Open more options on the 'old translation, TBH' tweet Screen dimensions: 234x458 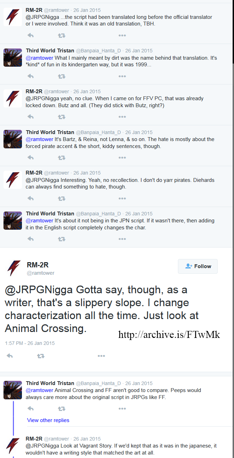pos(122,36)
